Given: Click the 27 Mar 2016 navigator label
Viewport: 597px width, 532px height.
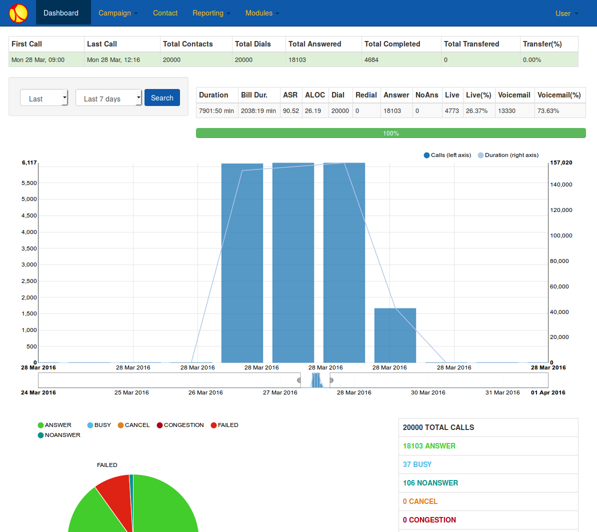Looking at the screenshot, I should (280, 392).
